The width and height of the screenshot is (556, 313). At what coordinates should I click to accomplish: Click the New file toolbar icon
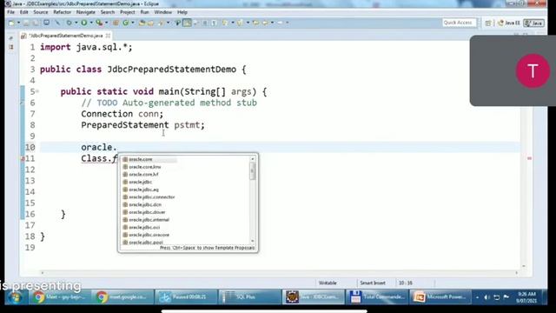(x=11, y=23)
